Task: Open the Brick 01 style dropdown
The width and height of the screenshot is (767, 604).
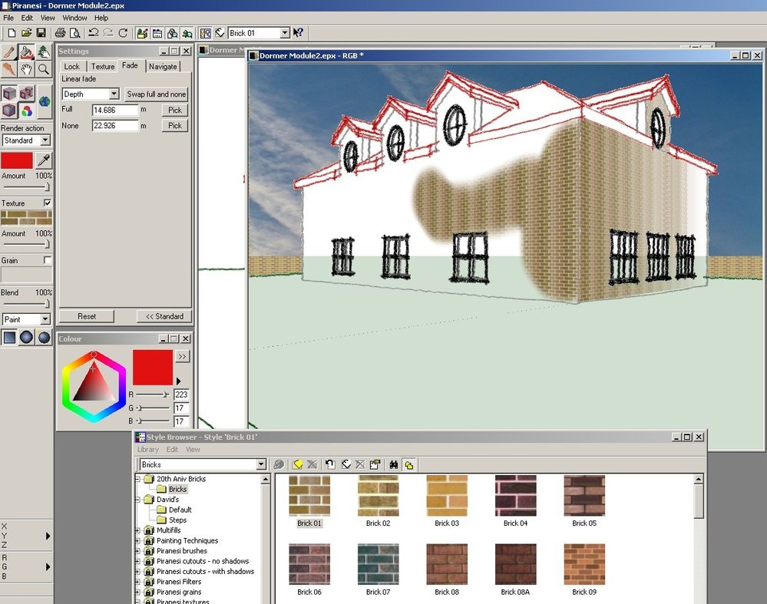Action: (x=285, y=33)
